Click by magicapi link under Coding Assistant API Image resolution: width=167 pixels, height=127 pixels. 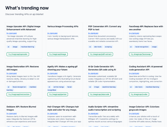(x=134, y=73)
